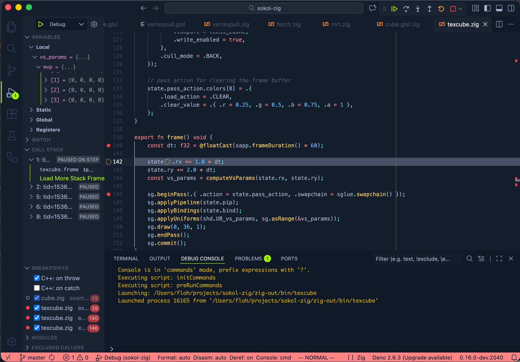
Task: Disable the cube.zig breakpoint checkbox
Action: pyautogui.click(x=37, y=298)
